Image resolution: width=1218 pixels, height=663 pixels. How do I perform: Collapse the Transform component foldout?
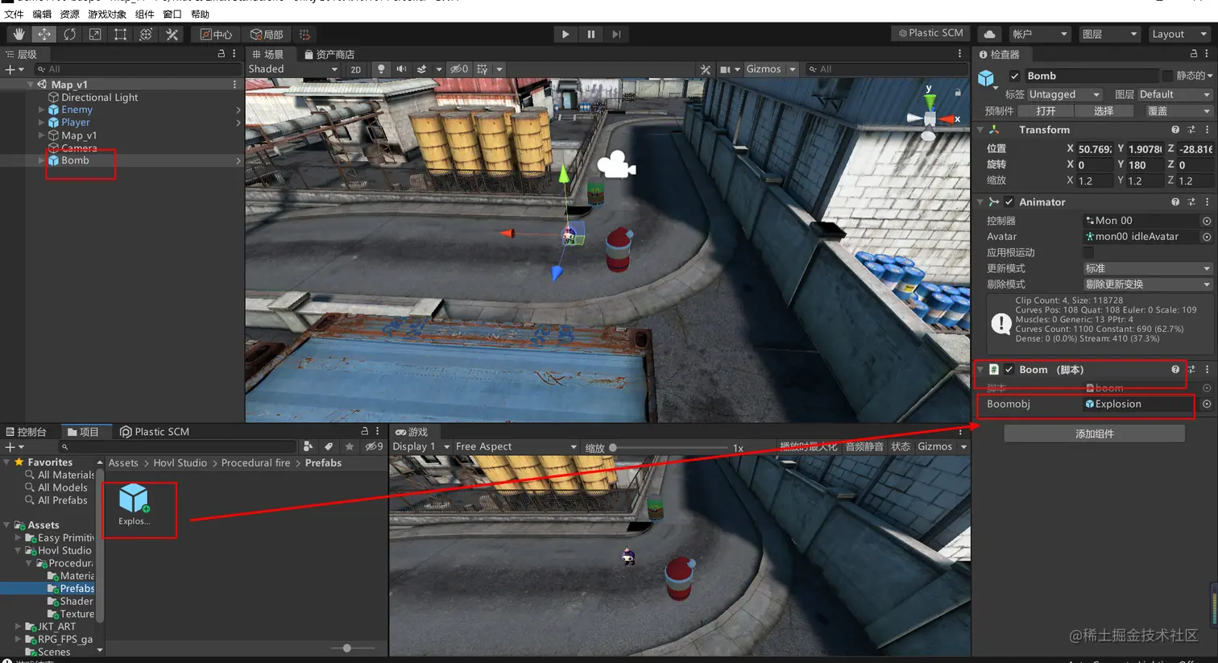click(x=980, y=130)
